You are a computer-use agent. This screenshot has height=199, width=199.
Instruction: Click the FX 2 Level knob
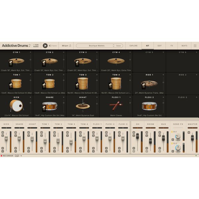click(x=178, y=148)
